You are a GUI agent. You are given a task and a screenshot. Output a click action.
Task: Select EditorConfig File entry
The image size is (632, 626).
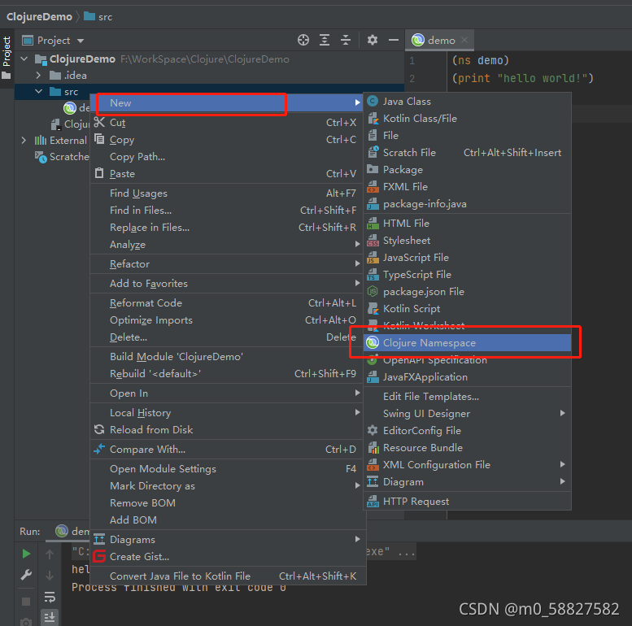(x=467, y=431)
